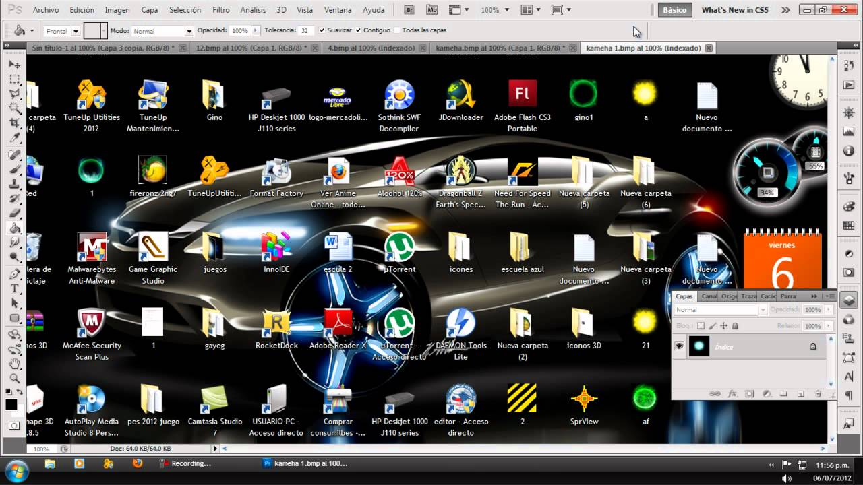Select the Lasso tool

[x=14, y=94]
